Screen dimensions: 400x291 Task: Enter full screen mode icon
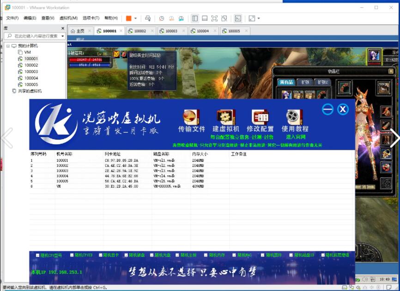214,18
